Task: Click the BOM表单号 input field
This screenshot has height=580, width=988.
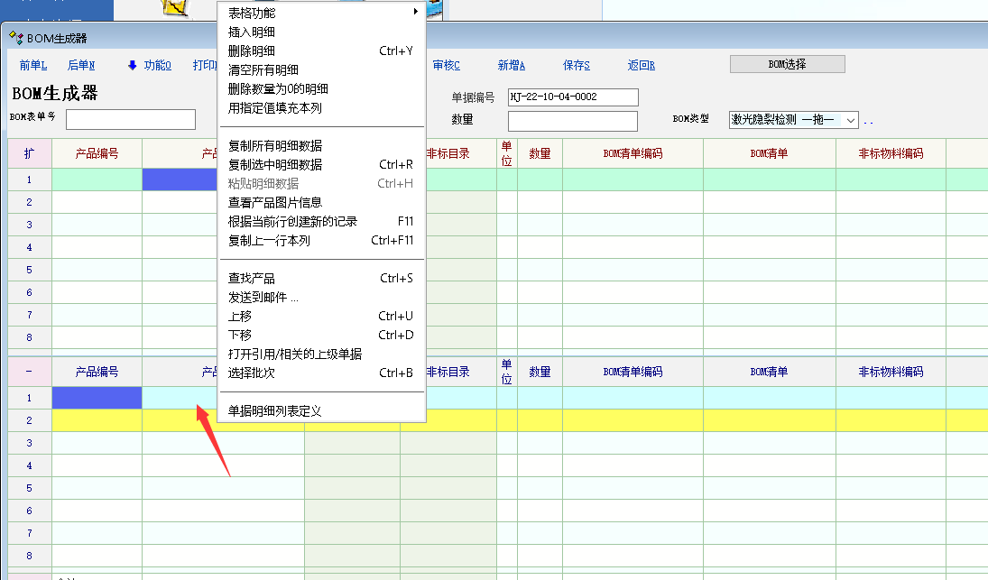Action: [x=131, y=119]
